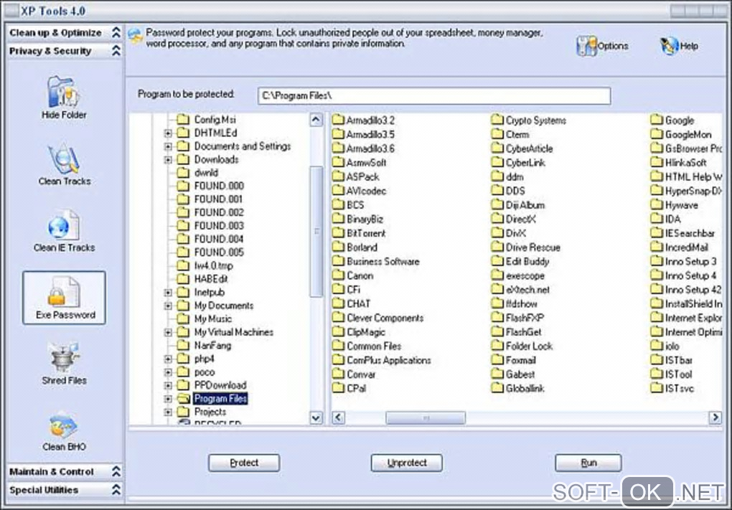Open the Clean Tracks tool
The height and width of the screenshot is (510, 732).
pos(64,165)
